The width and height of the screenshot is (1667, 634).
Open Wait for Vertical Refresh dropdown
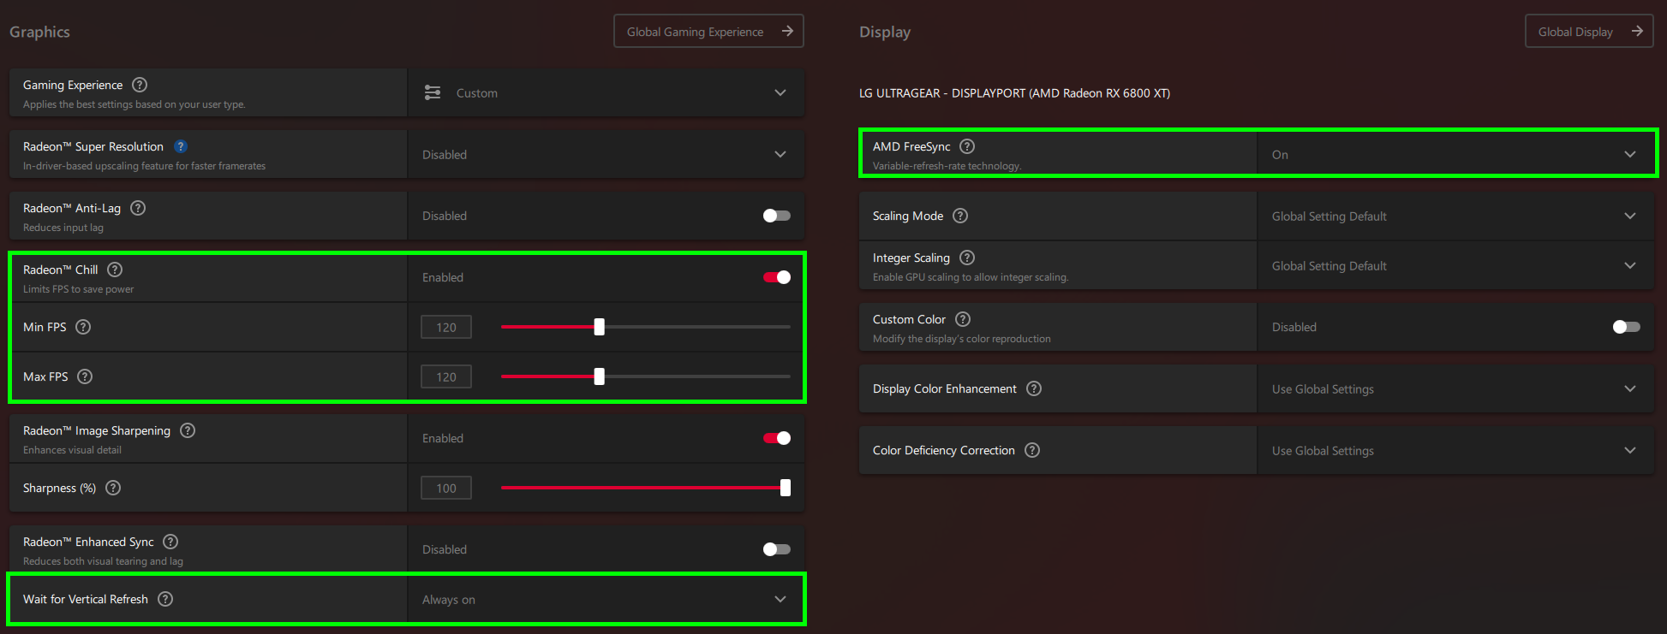coord(606,600)
